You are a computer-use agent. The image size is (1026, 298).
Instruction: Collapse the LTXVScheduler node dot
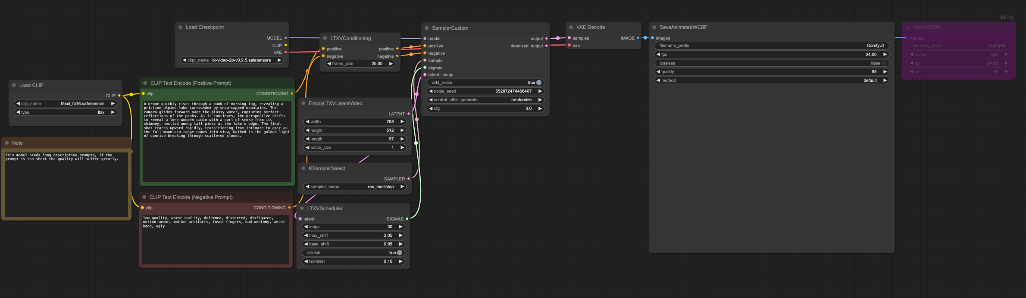(302, 208)
